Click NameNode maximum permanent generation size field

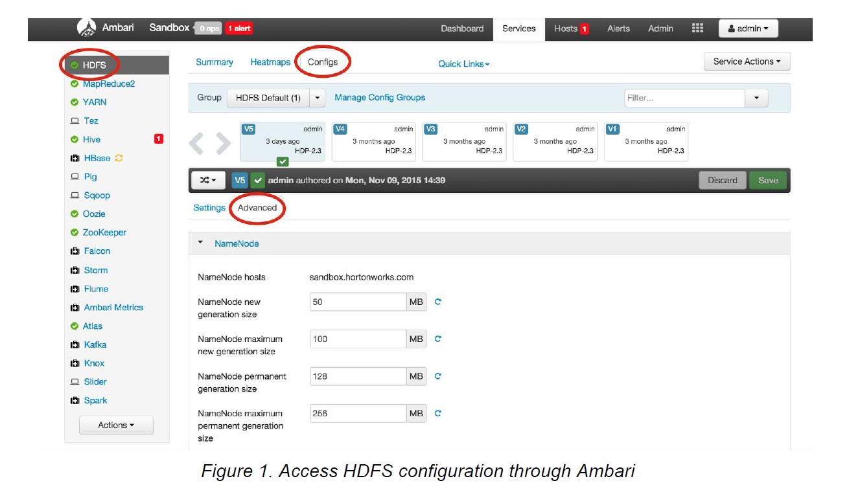358,413
